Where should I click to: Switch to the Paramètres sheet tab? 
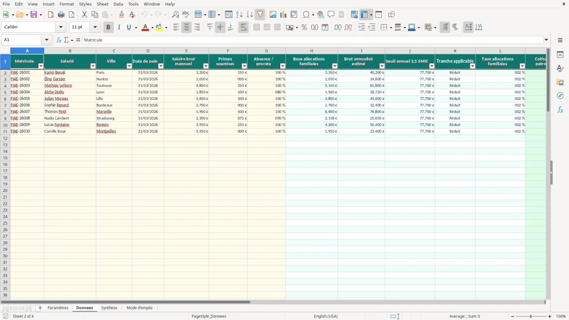(58, 308)
